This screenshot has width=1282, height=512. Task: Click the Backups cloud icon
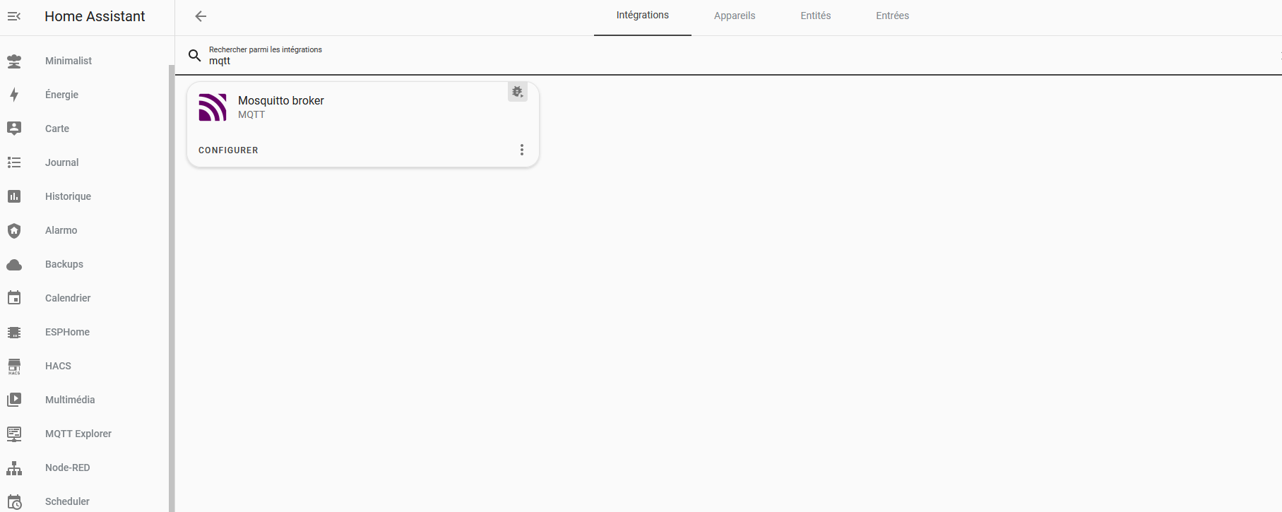coord(14,265)
